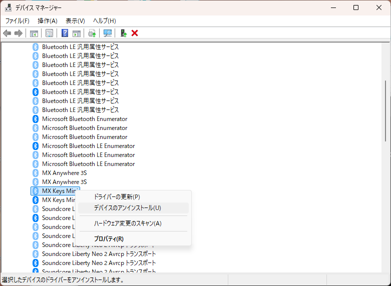Select the Soundcore row directly below MX Keys Mini
The image size is (391, 286).
click(54, 209)
